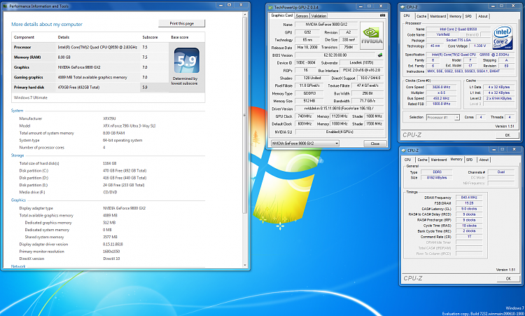Image resolution: width=525 pixels, height=316 pixels.
Task: Click the title icon of the CPU-Z processor window
Action: (x=403, y=7)
